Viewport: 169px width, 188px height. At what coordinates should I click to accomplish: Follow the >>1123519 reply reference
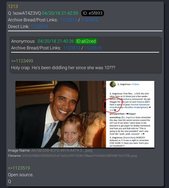tap(19, 168)
